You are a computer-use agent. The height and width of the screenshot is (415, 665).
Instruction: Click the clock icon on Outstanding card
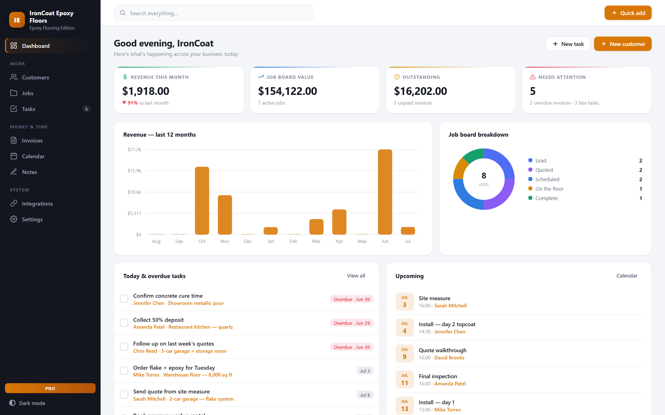(x=397, y=77)
